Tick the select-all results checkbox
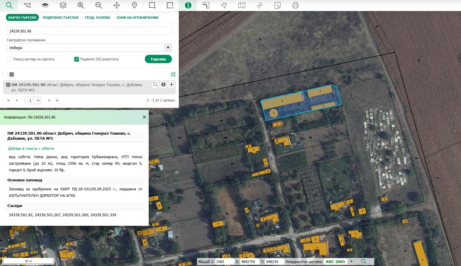The width and height of the screenshot is (461, 266). point(5,74)
